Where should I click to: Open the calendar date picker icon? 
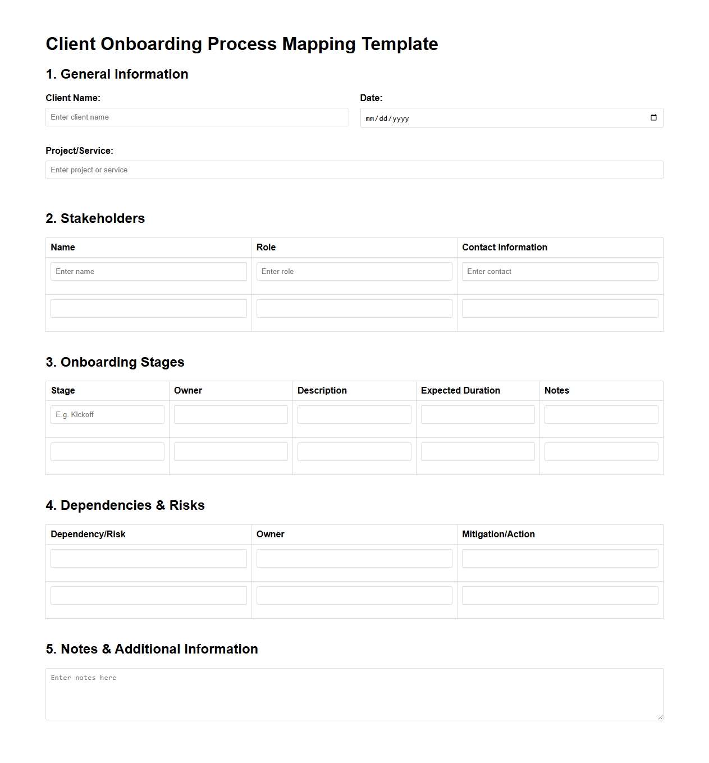[653, 118]
